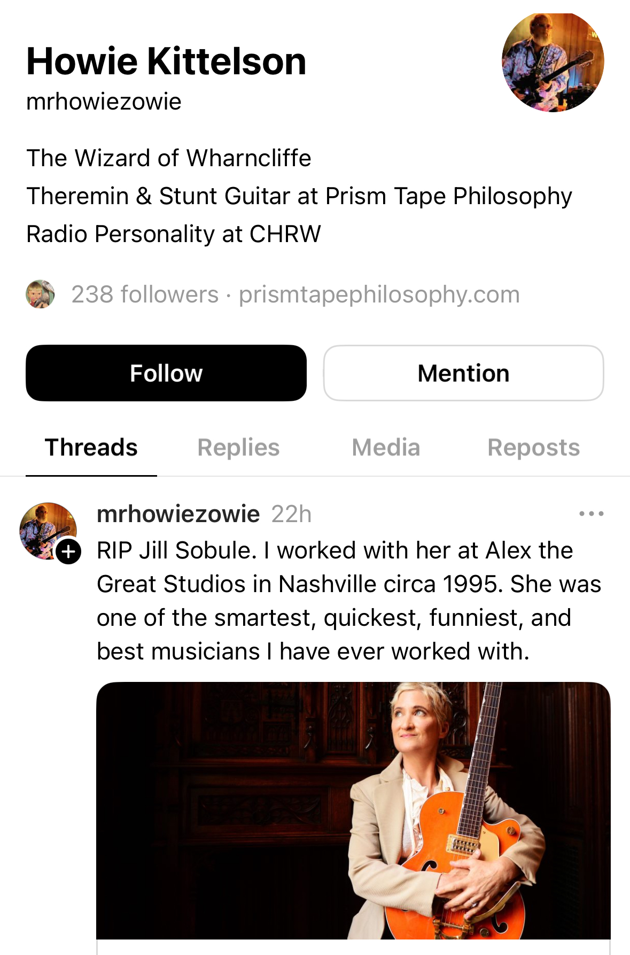Image resolution: width=630 pixels, height=955 pixels.
Task: Tap the Wizard of Wharncliffe bio text
Action: (169, 158)
